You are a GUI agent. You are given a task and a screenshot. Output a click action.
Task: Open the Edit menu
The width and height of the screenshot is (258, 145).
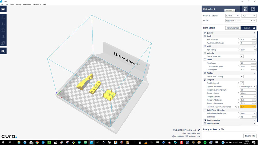point(7,4)
